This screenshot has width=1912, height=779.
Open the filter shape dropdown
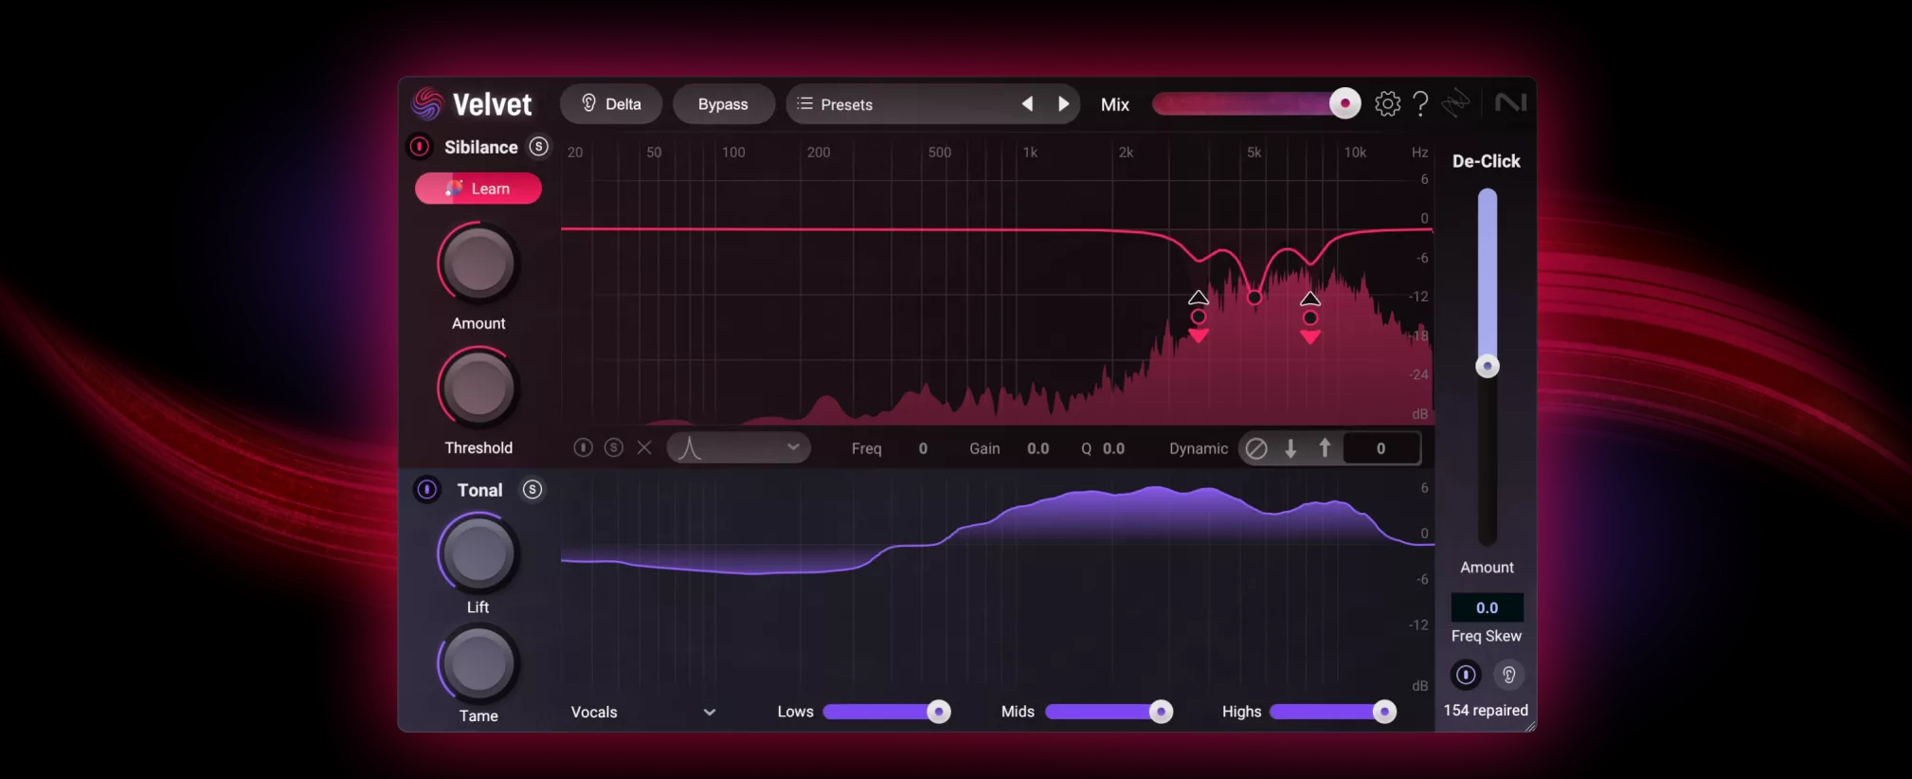(x=738, y=447)
